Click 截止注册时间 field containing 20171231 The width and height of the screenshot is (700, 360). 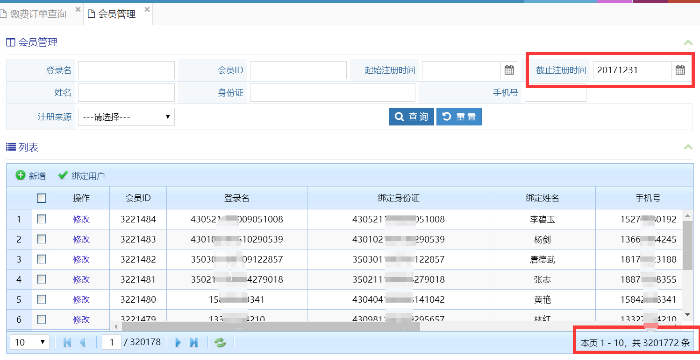[633, 70]
